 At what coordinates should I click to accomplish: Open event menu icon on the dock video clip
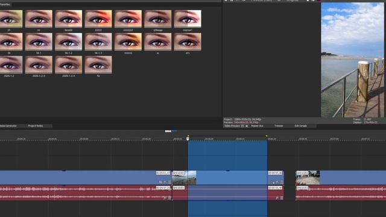point(282,182)
